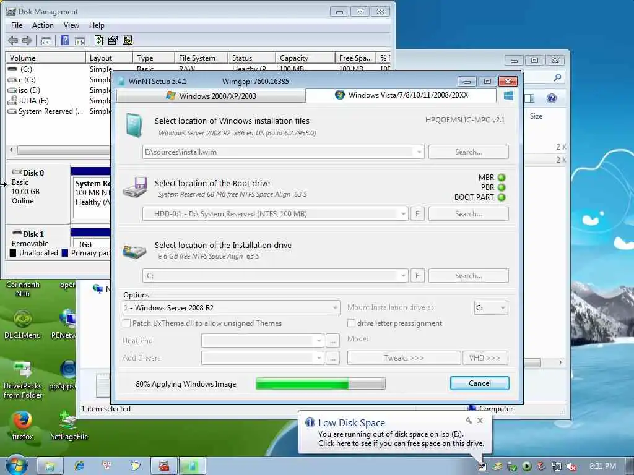Click the Capacity column header
The image size is (634, 475).
(x=305, y=58)
